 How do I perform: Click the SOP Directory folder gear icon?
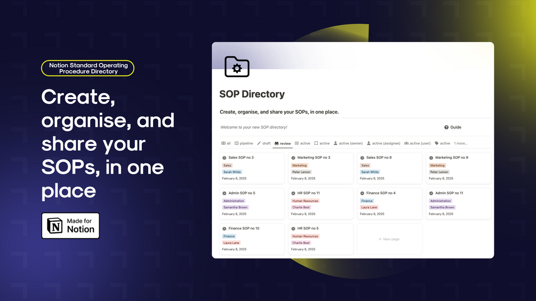click(237, 67)
